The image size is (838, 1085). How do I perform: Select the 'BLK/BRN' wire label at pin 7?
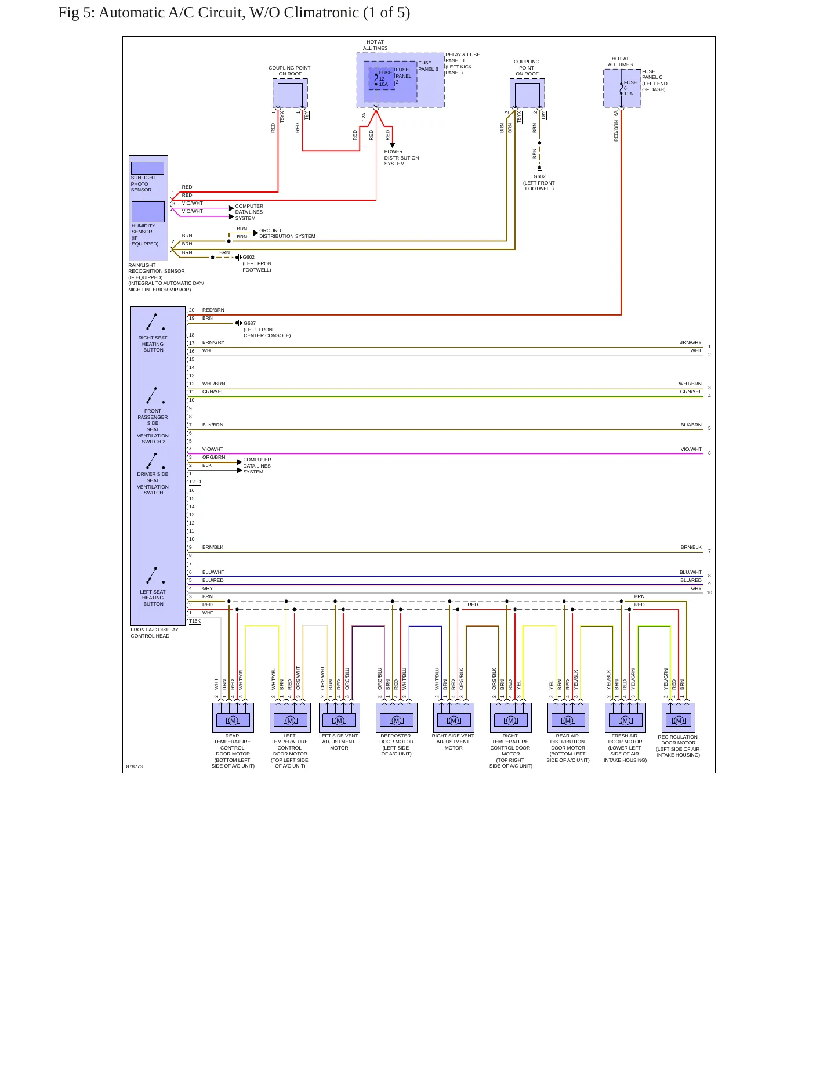tap(213, 425)
